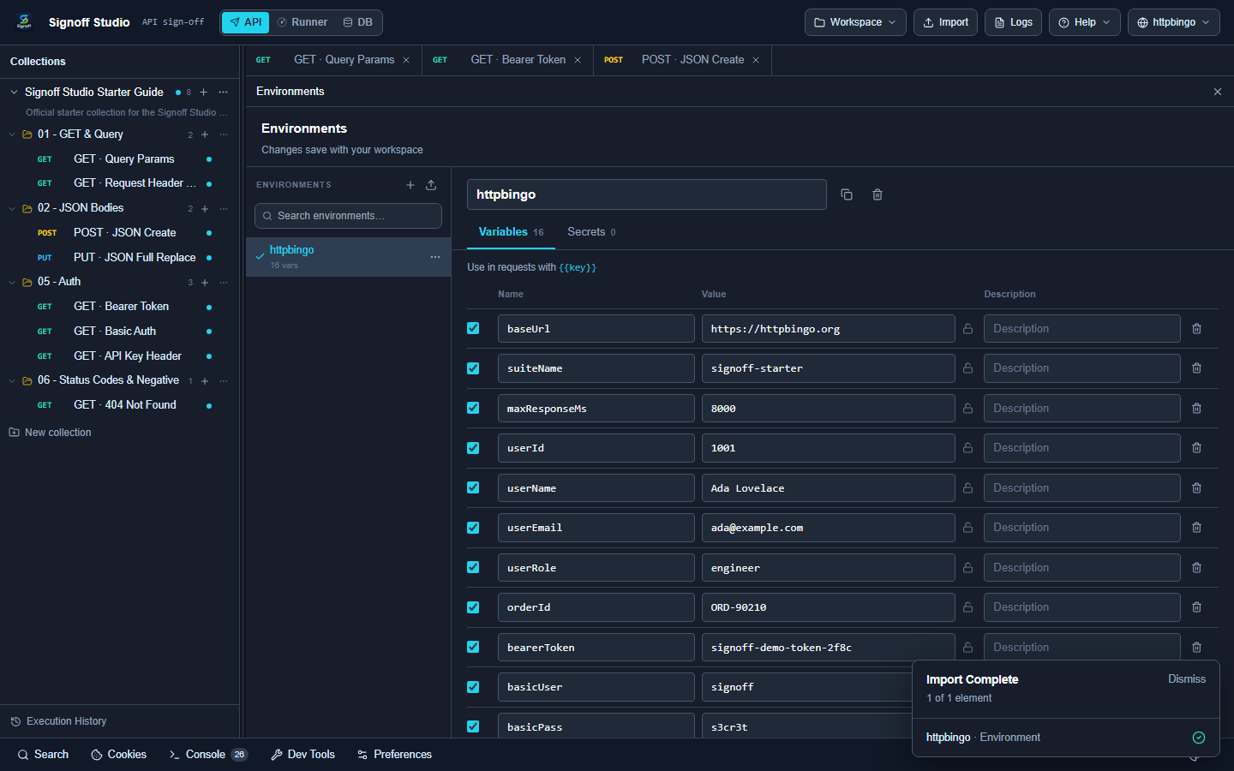This screenshot has height=771, width=1234.
Task: Click the Import button
Action: point(946,22)
